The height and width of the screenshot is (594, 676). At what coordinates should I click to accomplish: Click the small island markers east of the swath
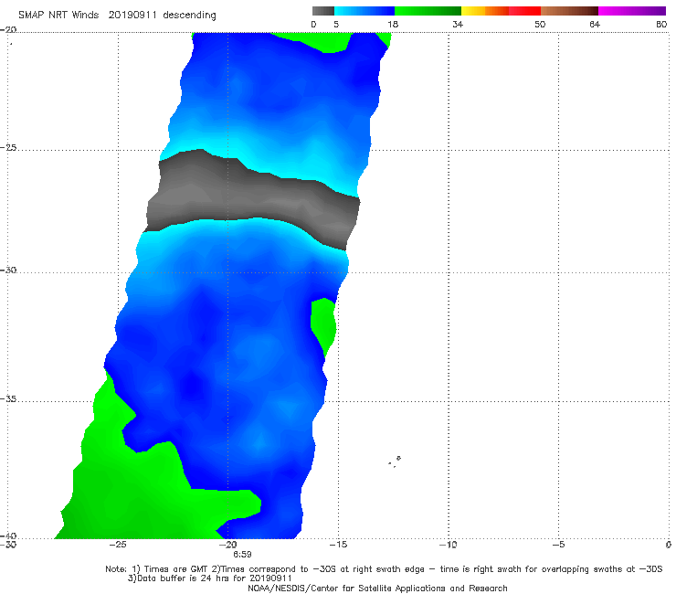pyautogui.click(x=395, y=461)
